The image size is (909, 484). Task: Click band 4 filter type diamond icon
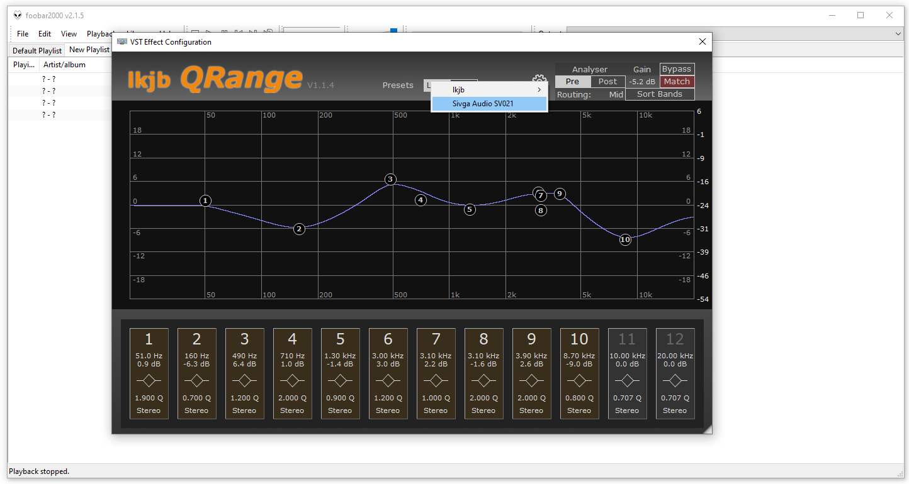[x=292, y=381]
